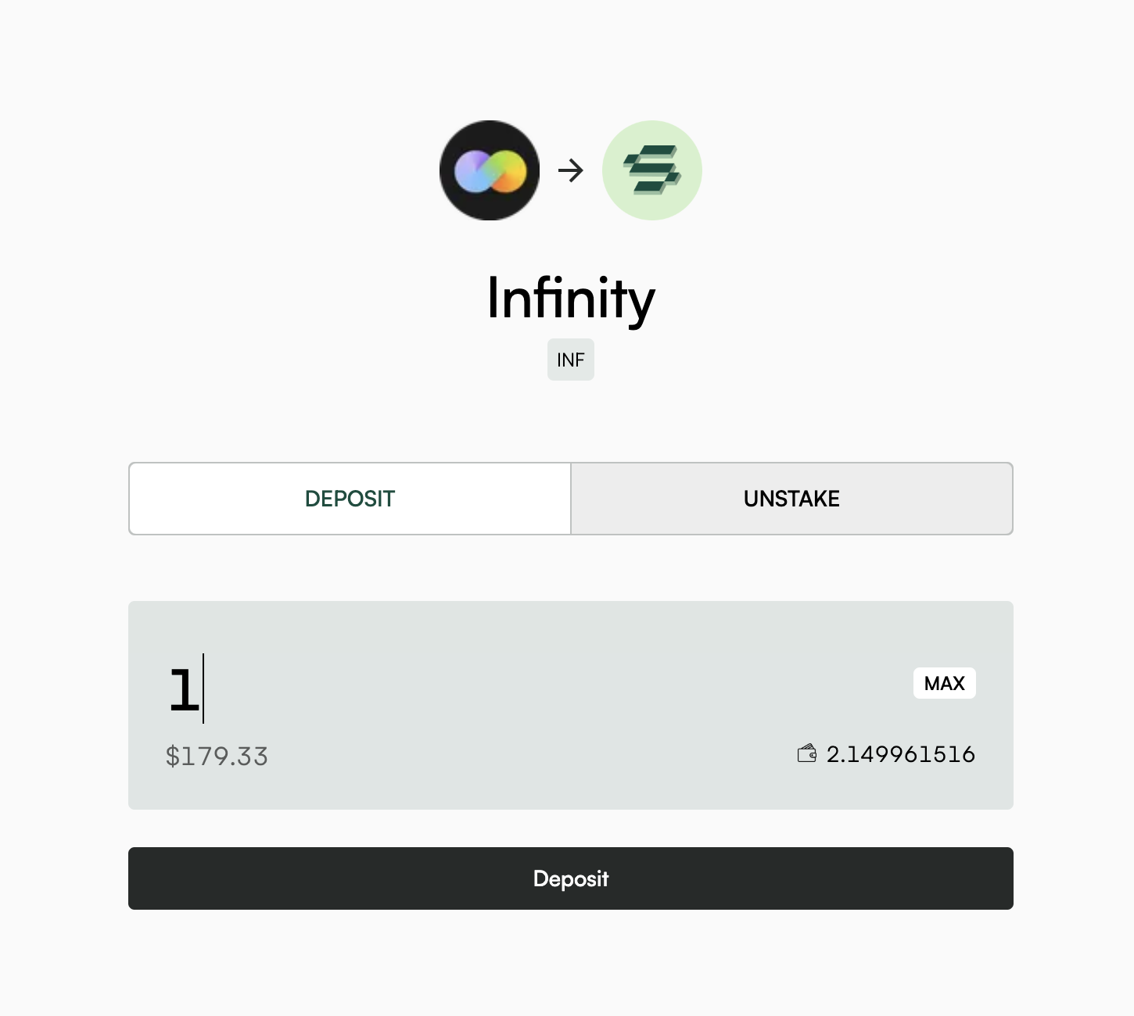Select the DEPOSIT tab
This screenshot has width=1134, height=1016.
click(350, 499)
